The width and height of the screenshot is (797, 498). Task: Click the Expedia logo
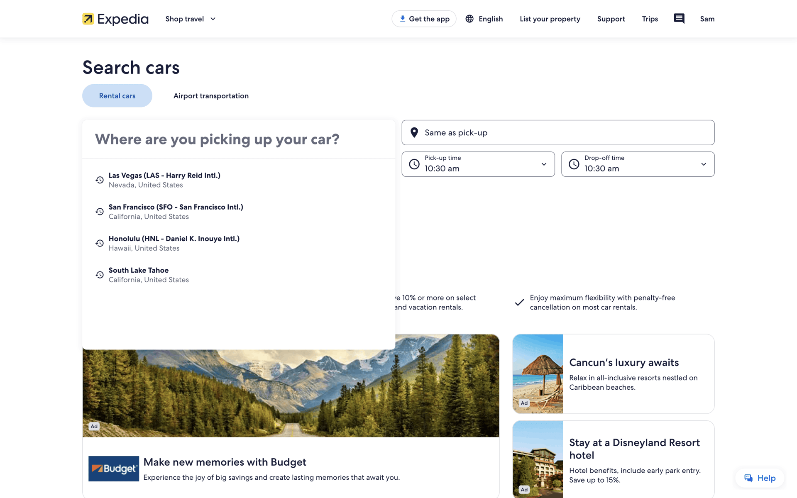(x=115, y=19)
